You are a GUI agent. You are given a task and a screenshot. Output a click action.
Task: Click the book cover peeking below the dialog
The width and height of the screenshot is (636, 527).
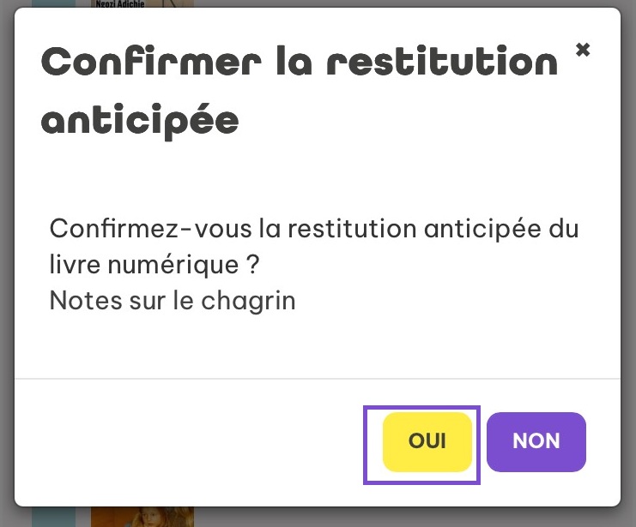(x=142, y=517)
